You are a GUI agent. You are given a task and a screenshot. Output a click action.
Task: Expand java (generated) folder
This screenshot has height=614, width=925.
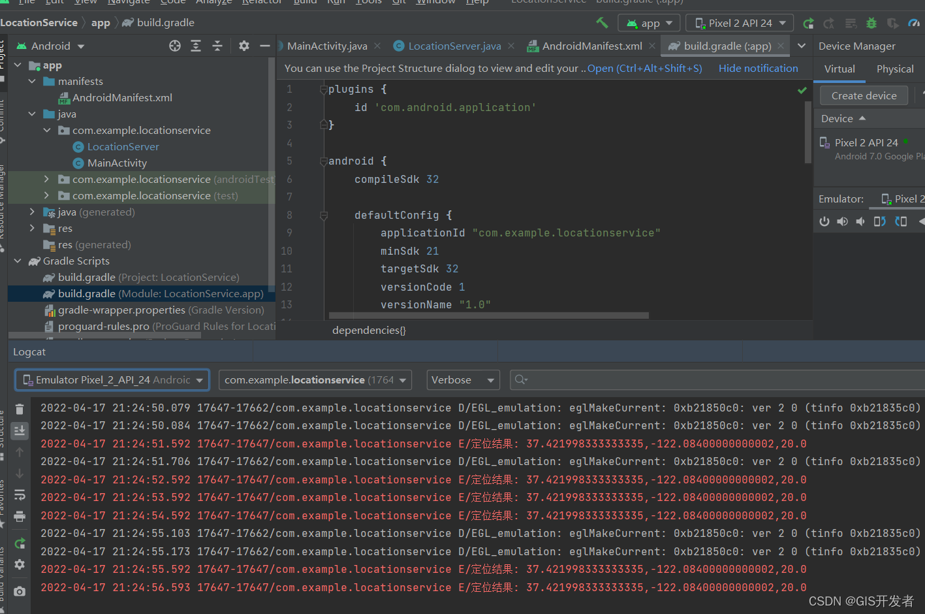coord(32,212)
